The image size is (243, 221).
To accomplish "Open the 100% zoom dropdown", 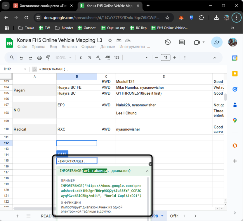I will click(x=63, y=58).
